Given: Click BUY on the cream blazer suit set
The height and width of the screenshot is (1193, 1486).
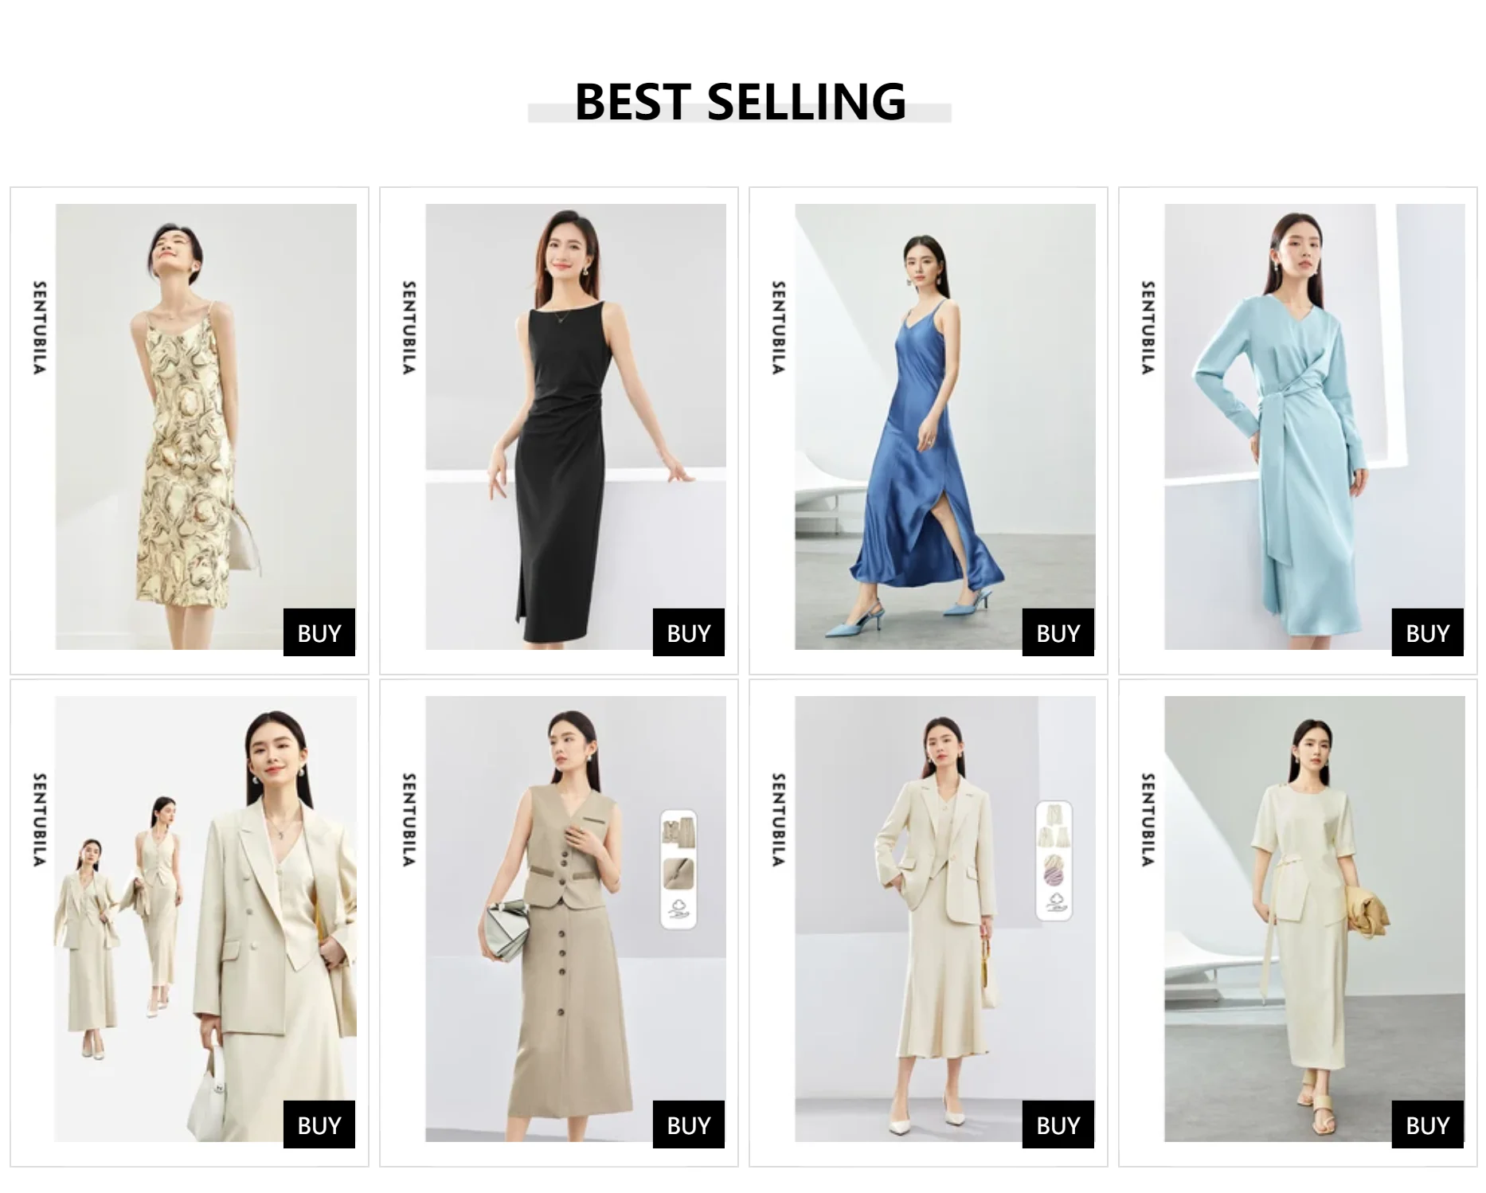Looking at the screenshot, I should click(319, 1125).
